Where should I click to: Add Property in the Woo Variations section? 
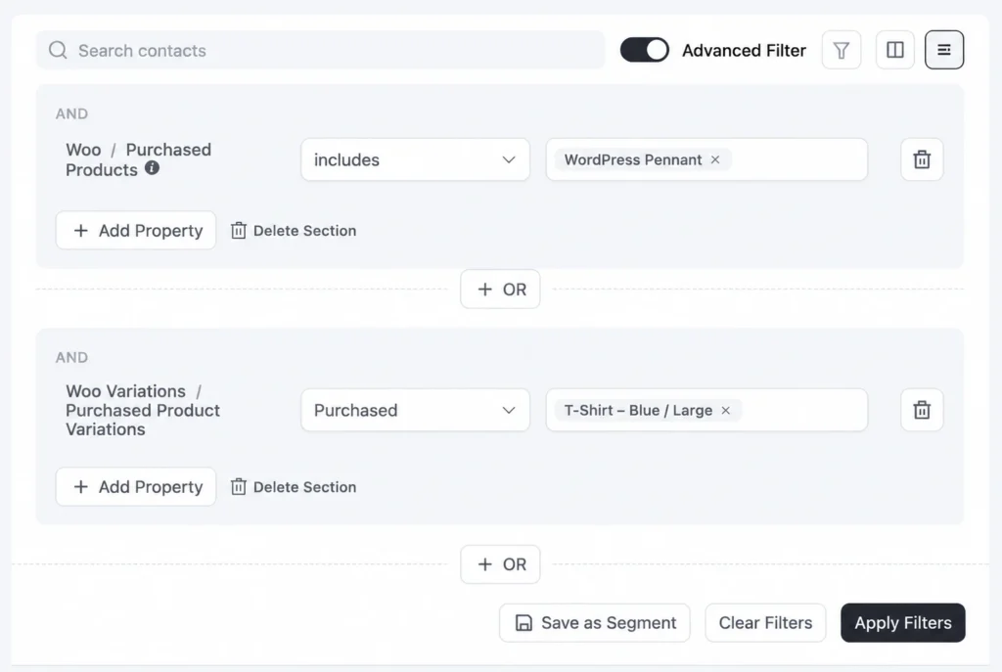[135, 487]
